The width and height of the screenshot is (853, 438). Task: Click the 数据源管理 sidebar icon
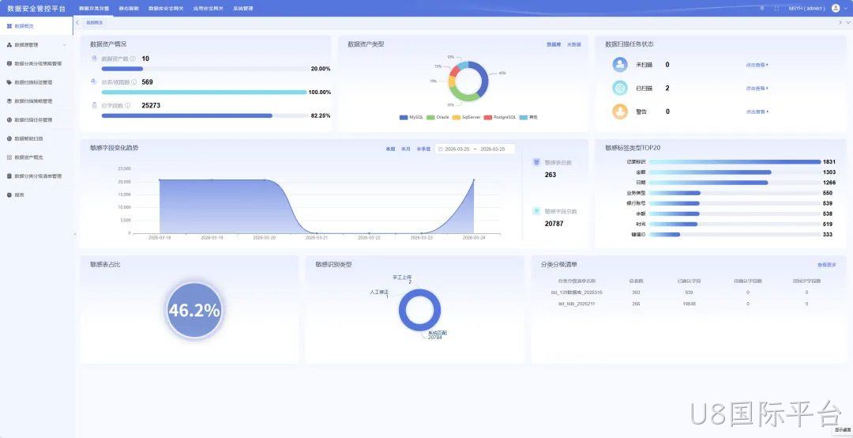pos(9,45)
